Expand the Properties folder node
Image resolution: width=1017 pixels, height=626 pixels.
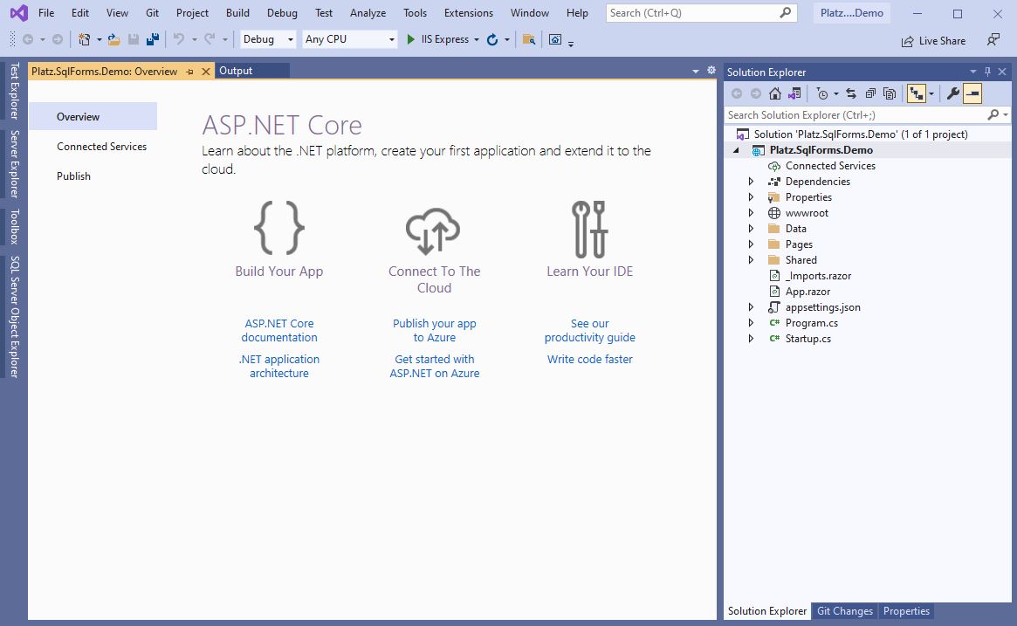tap(751, 197)
